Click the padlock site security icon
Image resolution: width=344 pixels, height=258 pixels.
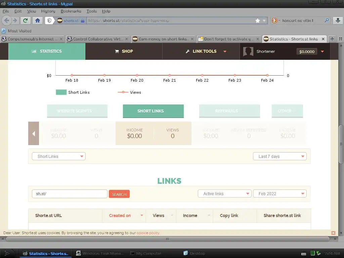click(83, 20)
